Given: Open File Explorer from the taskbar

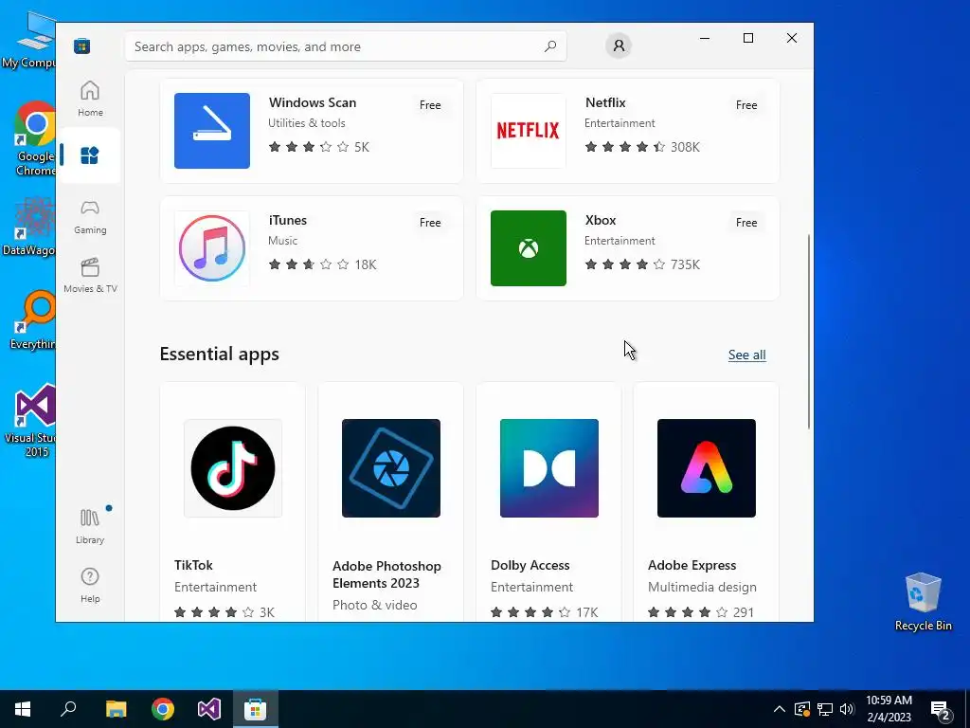Looking at the screenshot, I should 116,709.
